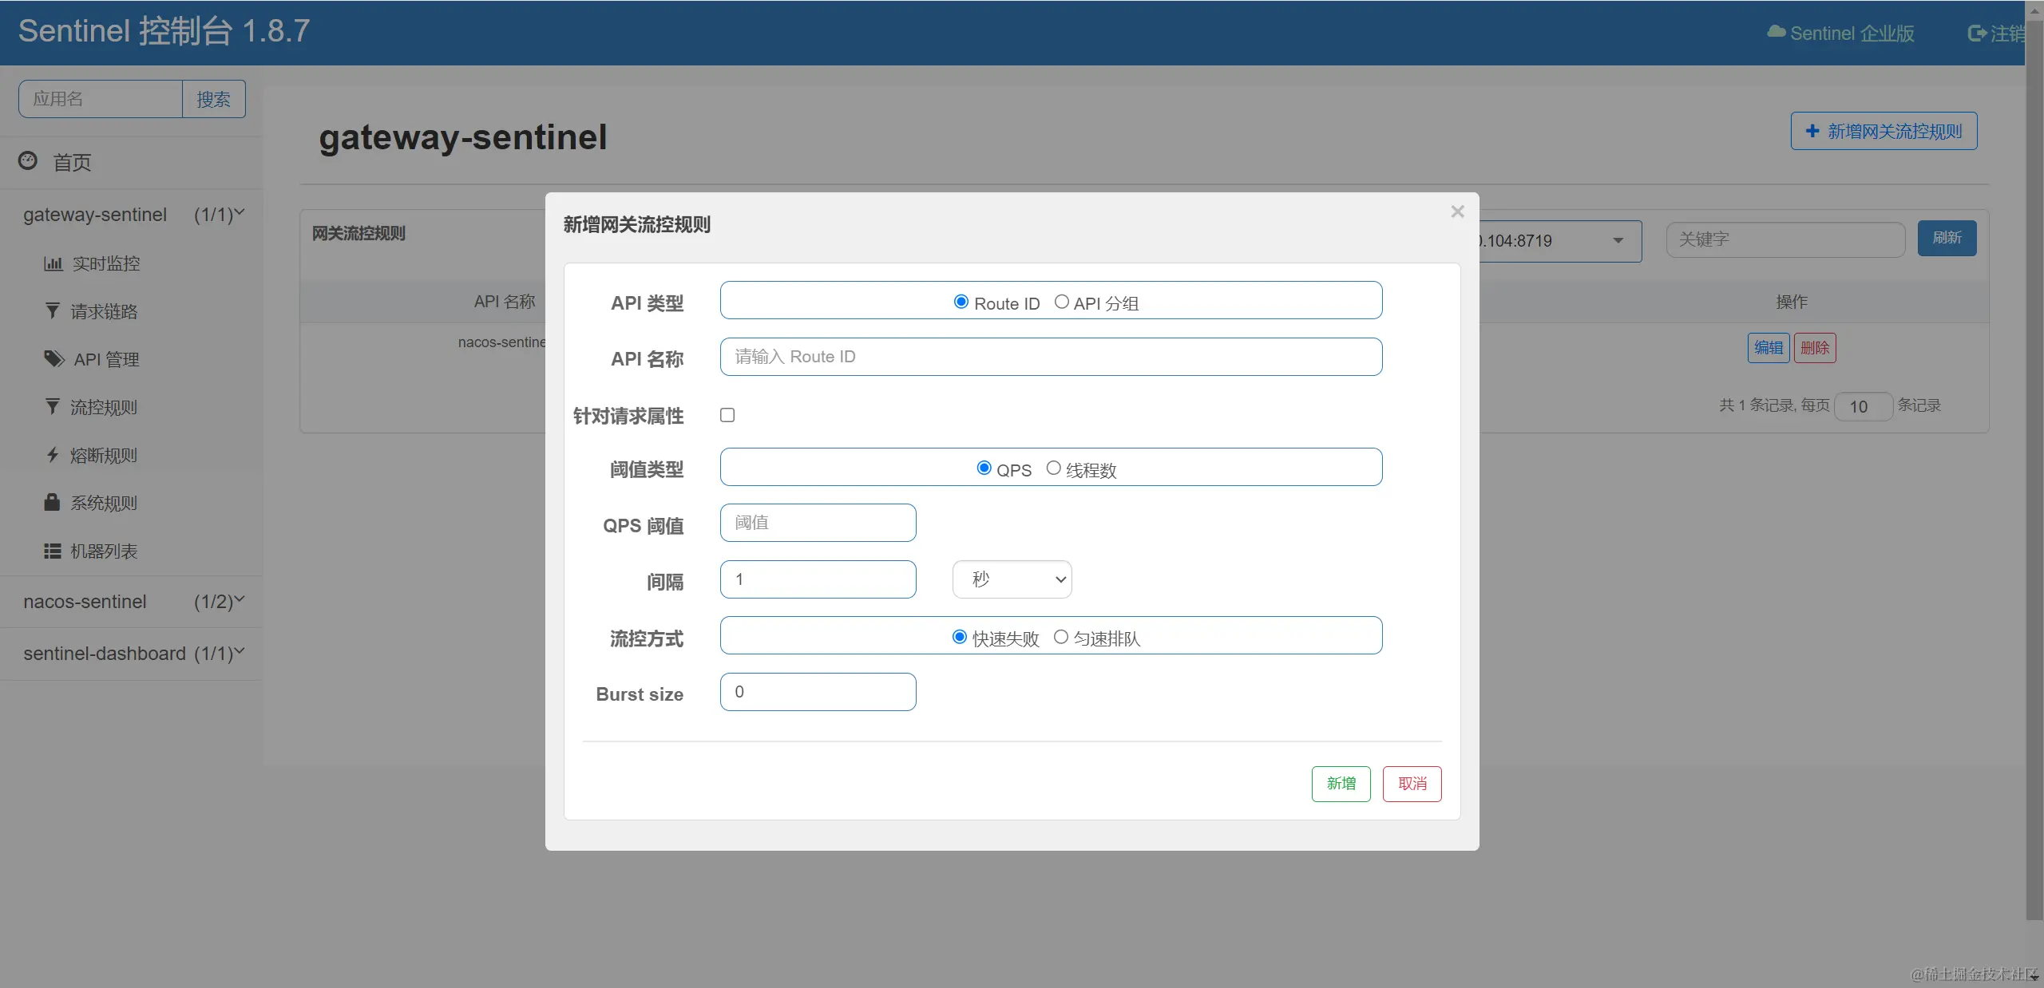Image resolution: width=2044 pixels, height=988 pixels.
Task: Choose 匀速排队 flow control mode
Action: point(1060,637)
